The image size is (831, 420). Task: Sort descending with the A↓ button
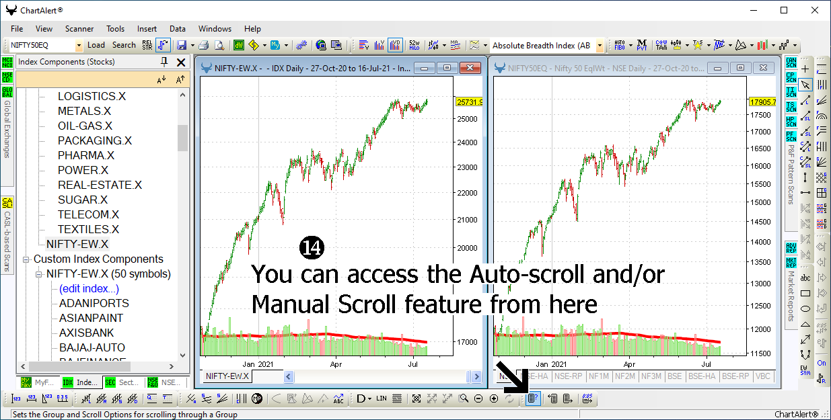click(161, 80)
